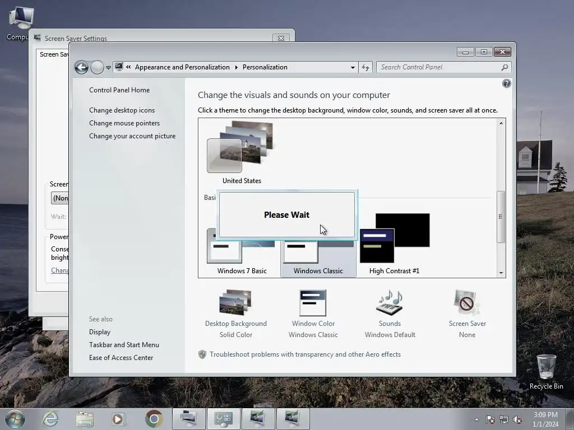Open Ease of Access Center link
The height and width of the screenshot is (430, 574).
(x=121, y=358)
